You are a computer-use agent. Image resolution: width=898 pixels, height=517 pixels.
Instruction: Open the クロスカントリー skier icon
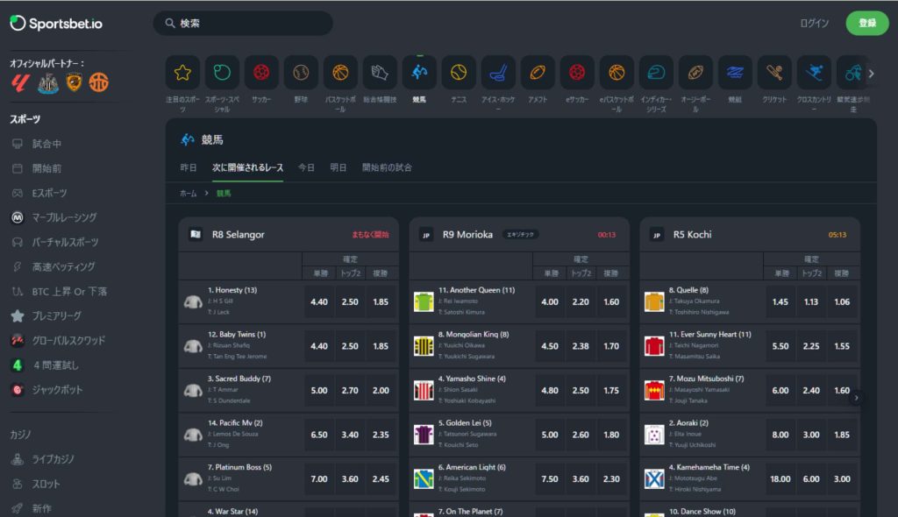(x=814, y=73)
